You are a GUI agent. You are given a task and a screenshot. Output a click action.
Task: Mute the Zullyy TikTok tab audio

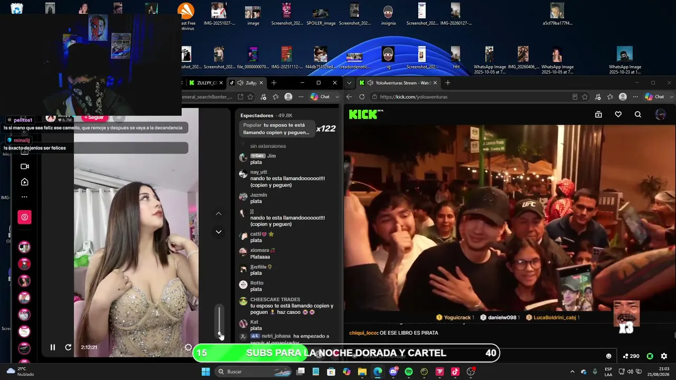(240, 83)
